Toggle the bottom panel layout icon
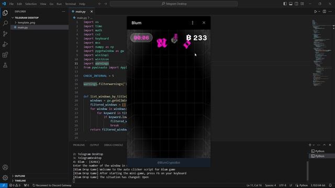The width and height of the screenshot is (335, 188). pos(291,4)
